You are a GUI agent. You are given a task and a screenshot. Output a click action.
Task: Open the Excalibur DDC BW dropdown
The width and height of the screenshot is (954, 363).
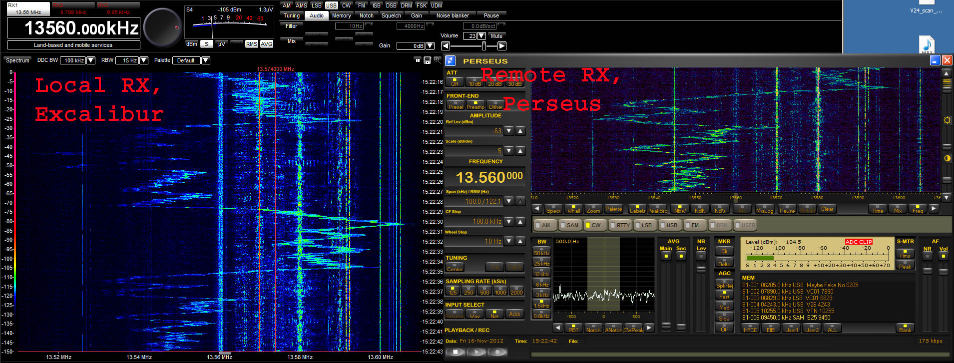(x=91, y=60)
